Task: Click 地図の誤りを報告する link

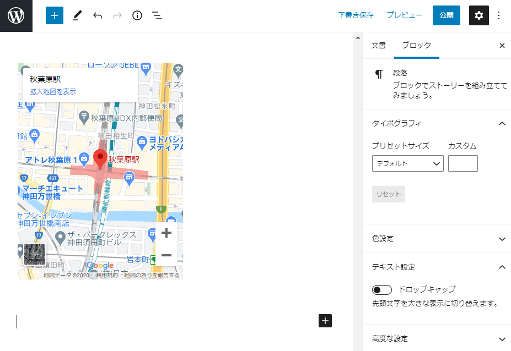Action: tap(152, 275)
